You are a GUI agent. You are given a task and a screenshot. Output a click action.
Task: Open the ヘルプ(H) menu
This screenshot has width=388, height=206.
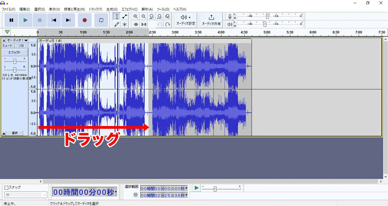[180, 9]
